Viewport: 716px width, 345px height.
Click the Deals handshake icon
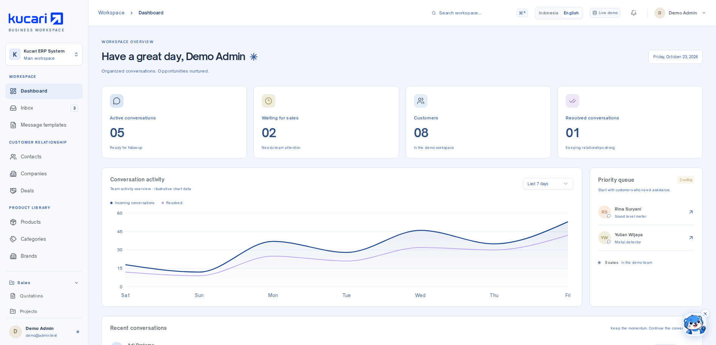pyautogui.click(x=13, y=191)
